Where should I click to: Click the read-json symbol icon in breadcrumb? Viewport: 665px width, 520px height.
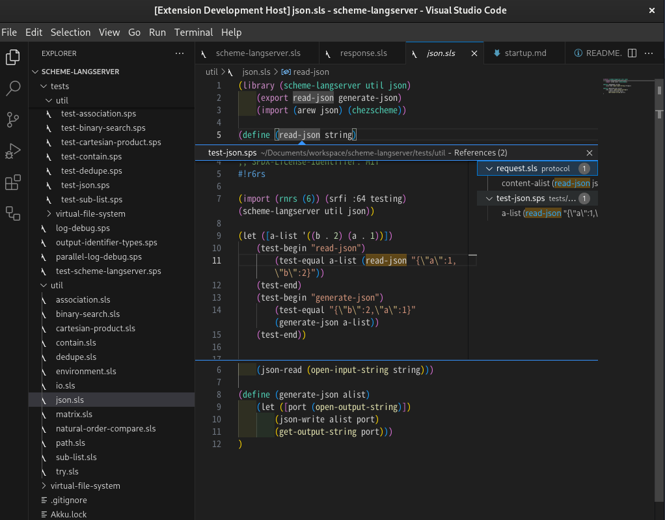[286, 72]
